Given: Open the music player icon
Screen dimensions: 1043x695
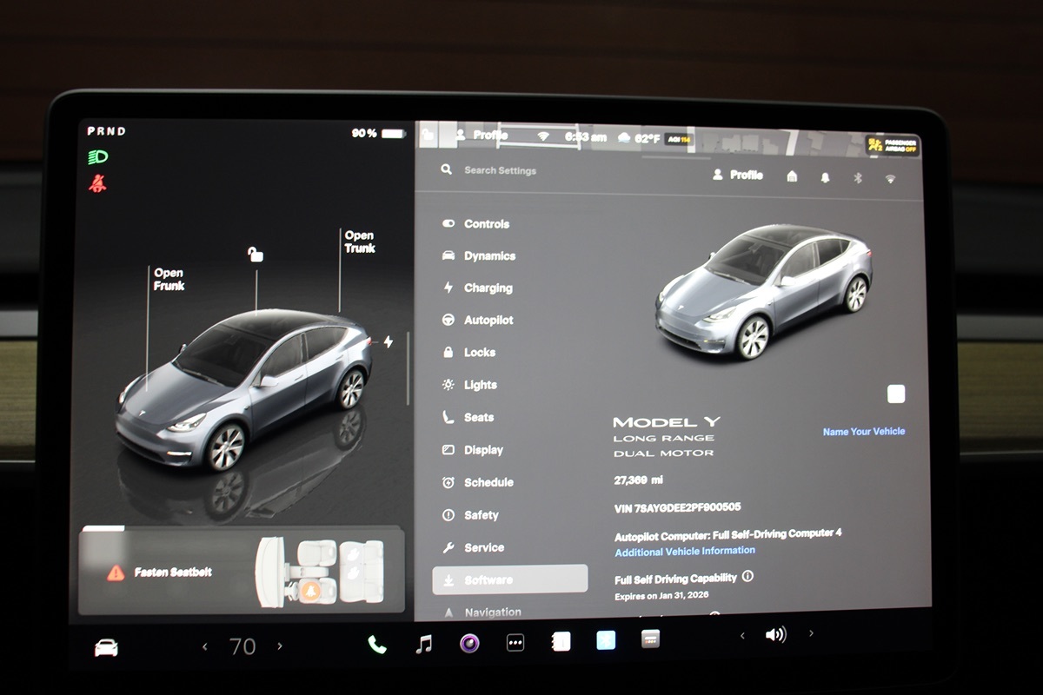Looking at the screenshot, I should click(423, 644).
